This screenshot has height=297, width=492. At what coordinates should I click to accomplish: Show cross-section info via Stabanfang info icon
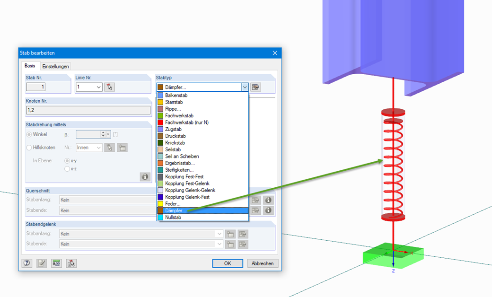click(268, 200)
